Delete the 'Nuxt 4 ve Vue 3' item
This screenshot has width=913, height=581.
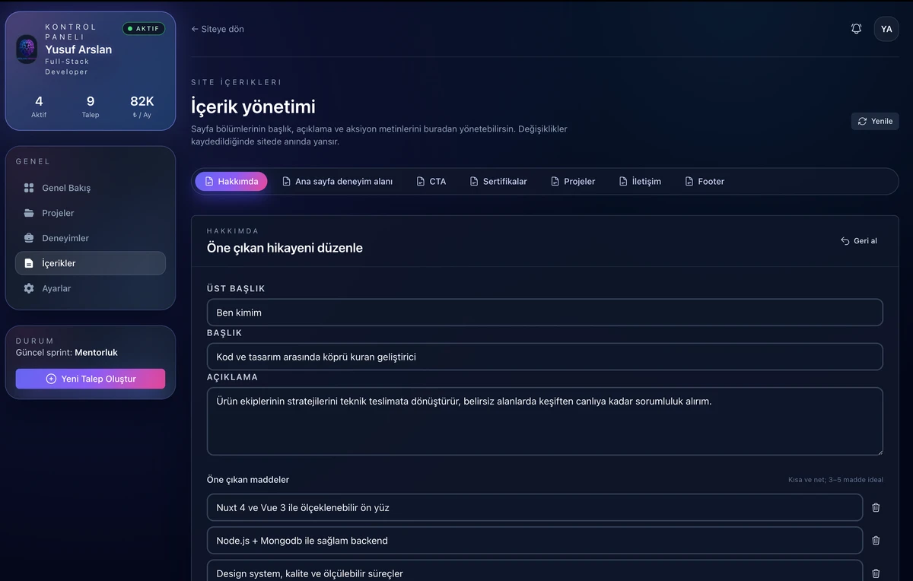876,507
